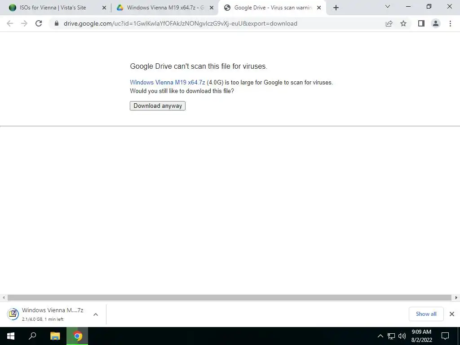Share this page via the share icon
The height and width of the screenshot is (345, 460).
[389, 23]
